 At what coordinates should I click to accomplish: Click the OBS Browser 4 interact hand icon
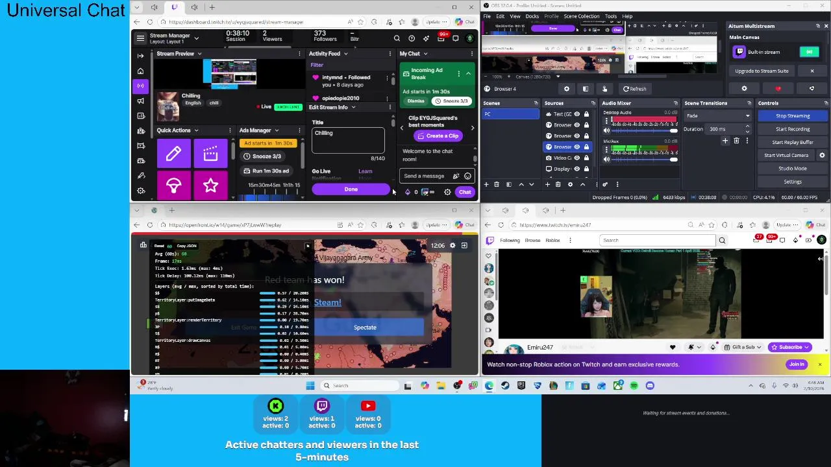(x=604, y=89)
